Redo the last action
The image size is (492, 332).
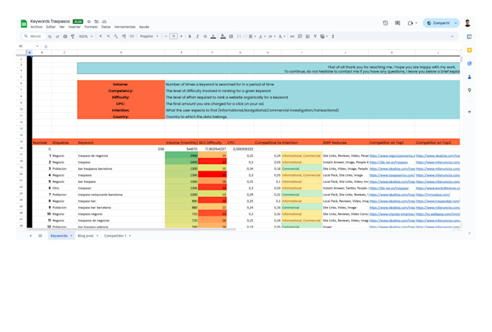point(57,36)
